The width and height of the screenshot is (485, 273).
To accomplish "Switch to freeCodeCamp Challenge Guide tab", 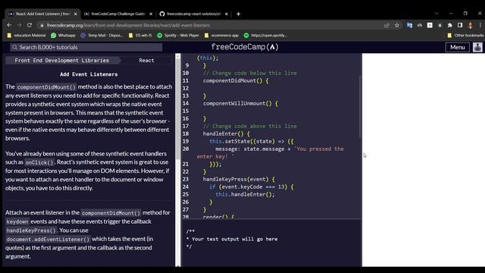I will (118, 14).
